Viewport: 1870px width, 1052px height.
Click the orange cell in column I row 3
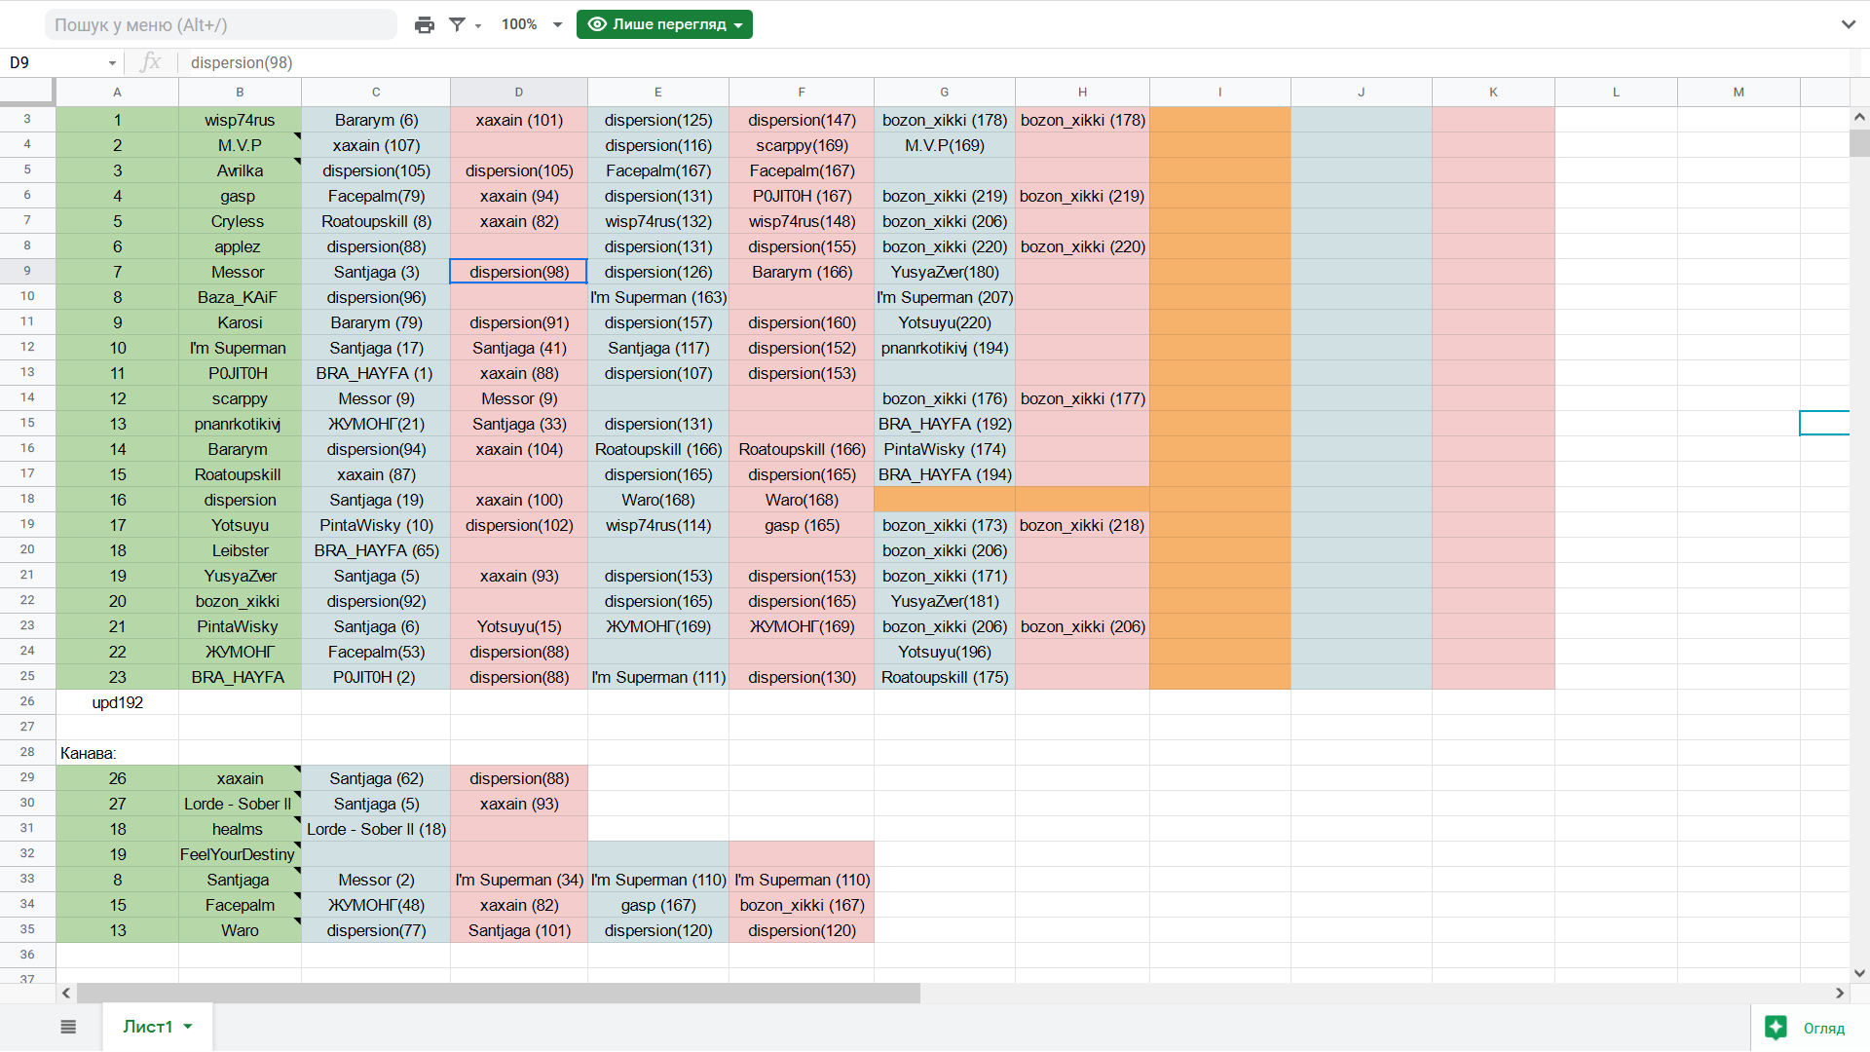1219,120
